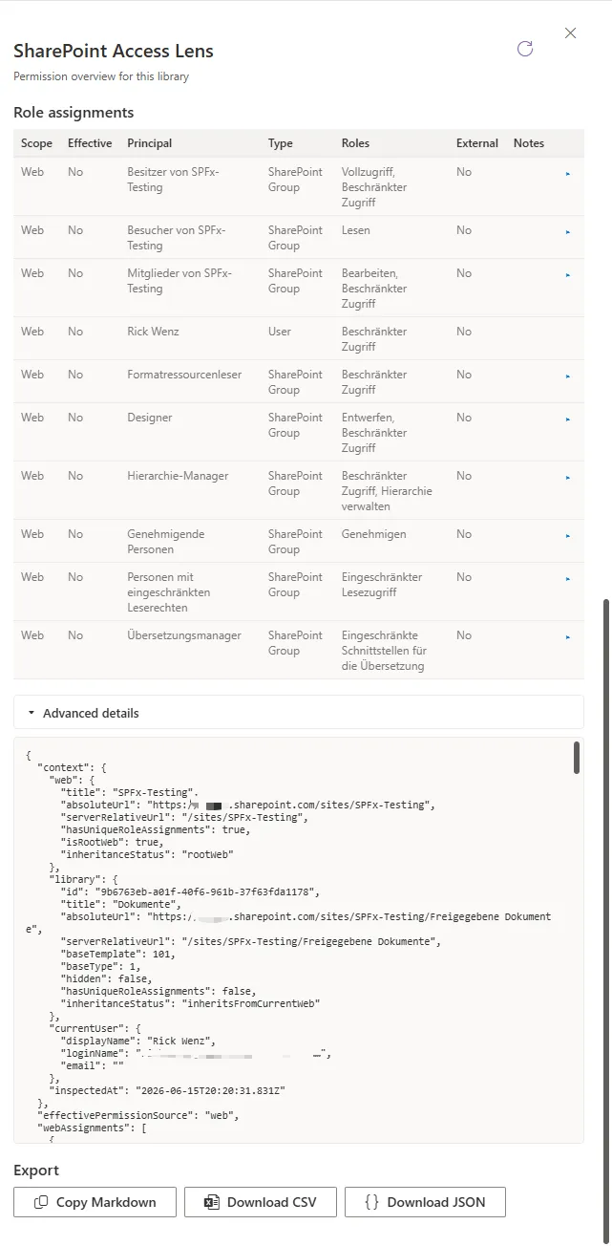Image resolution: width=612 pixels, height=1246 pixels.
Task: Click the Effective column header
Action: (x=90, y=143)
